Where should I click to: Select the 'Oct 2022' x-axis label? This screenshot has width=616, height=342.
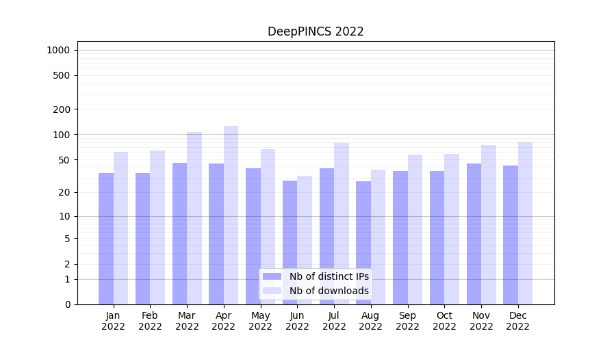(x=444, y=321)
